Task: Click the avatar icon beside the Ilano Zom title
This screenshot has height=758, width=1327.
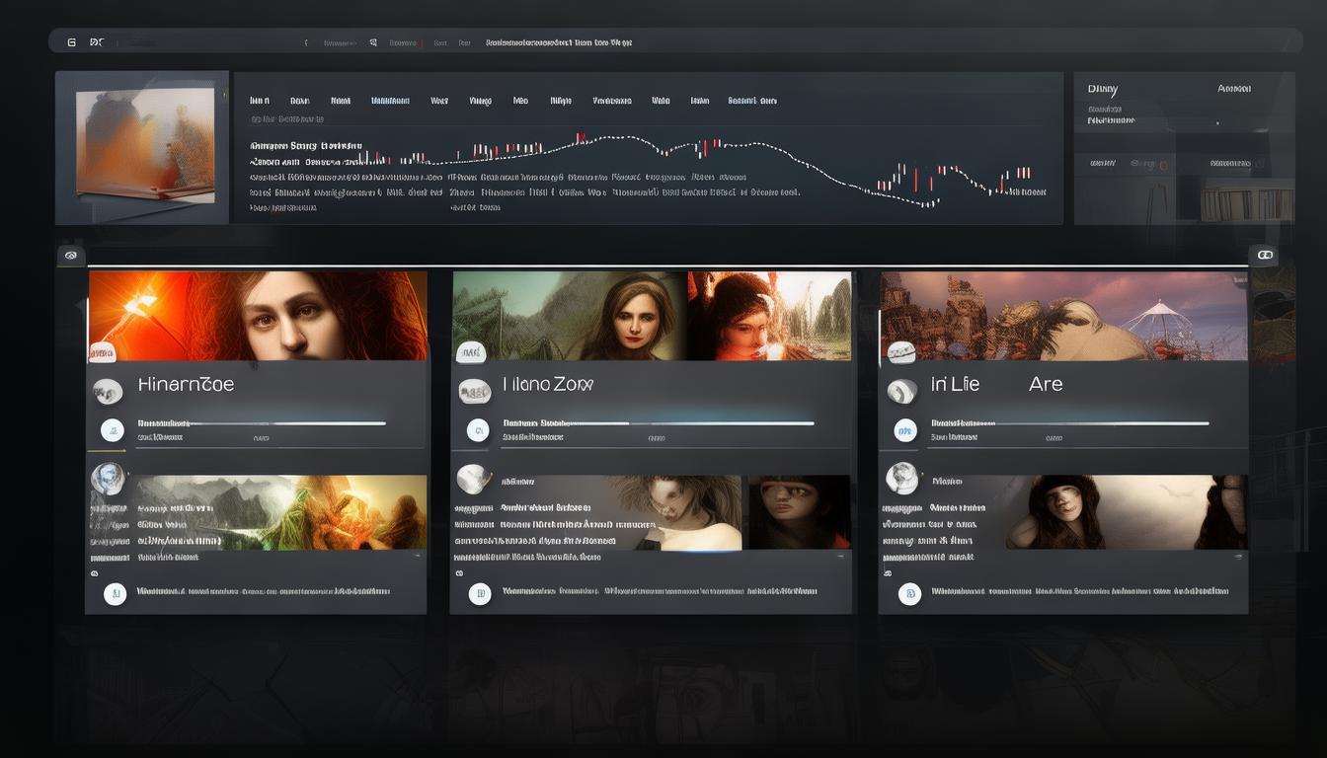Action: coord(474,392)
